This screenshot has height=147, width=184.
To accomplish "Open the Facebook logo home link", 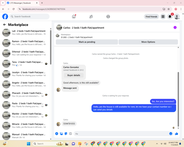I will [5, 17].
